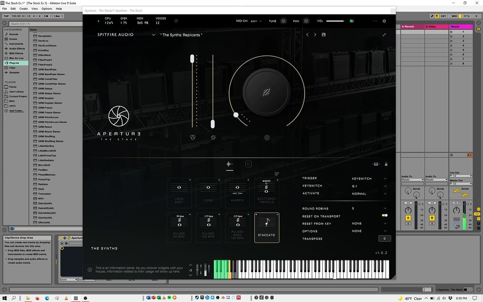Select the Hairpin technique
This screenshot has height=302, width=483.
tap(237, 193)
